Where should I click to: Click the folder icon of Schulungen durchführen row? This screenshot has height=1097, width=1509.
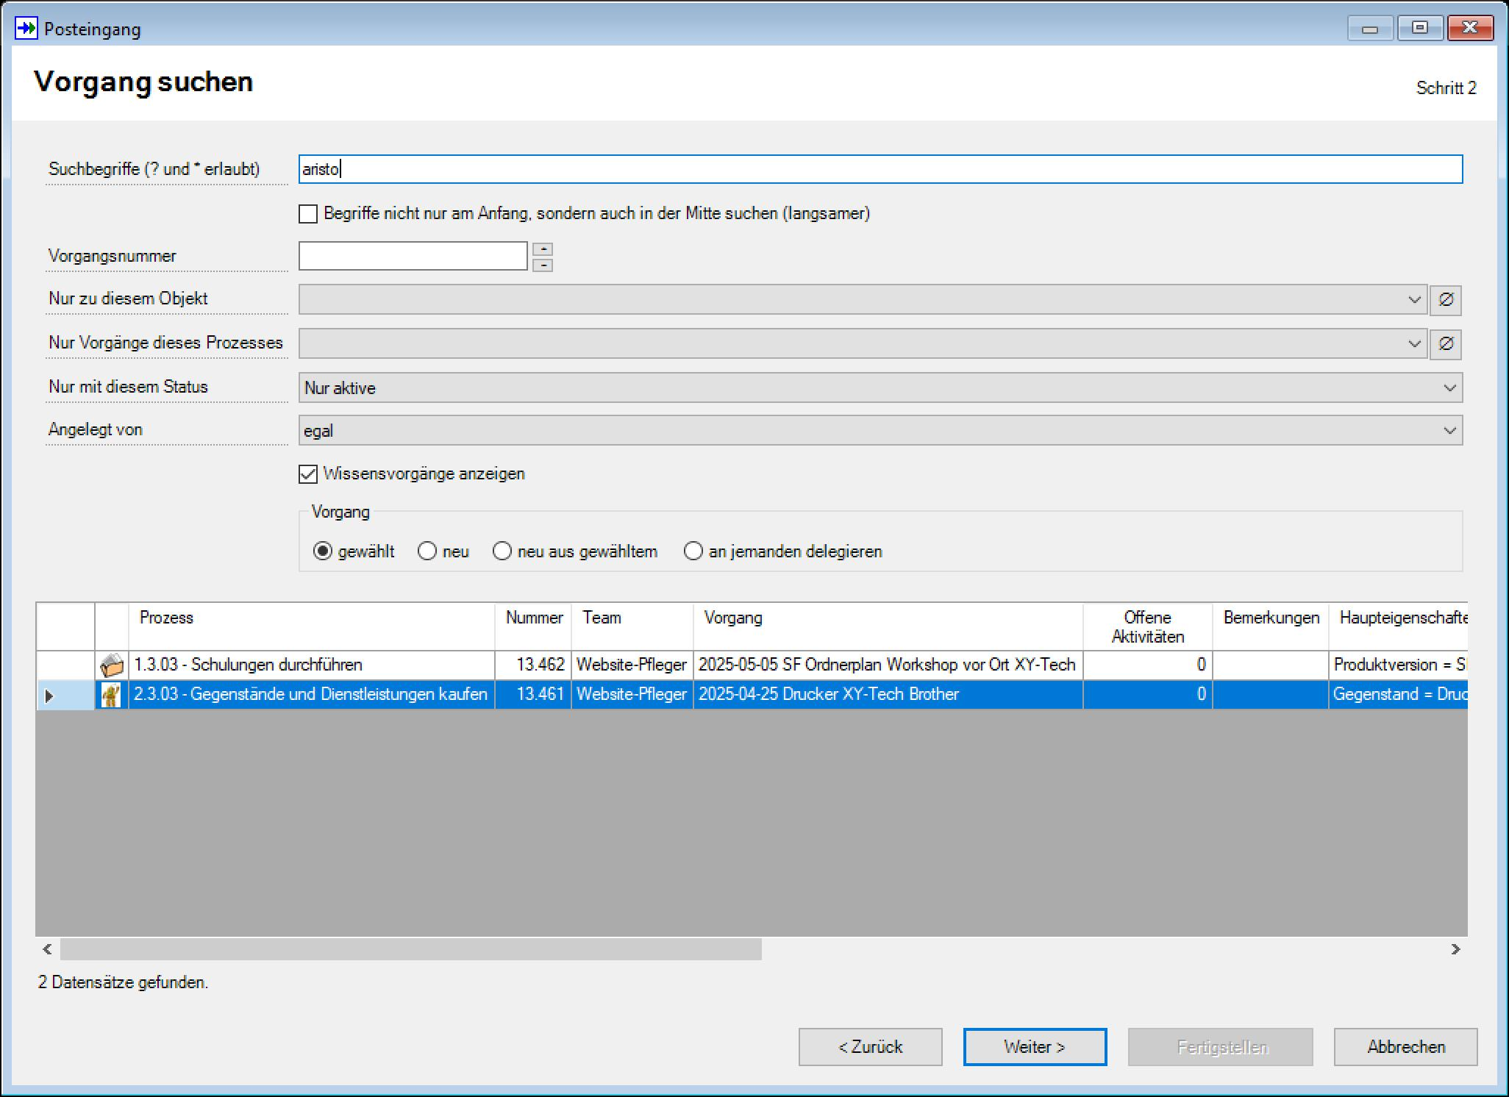tap(112, 665)
